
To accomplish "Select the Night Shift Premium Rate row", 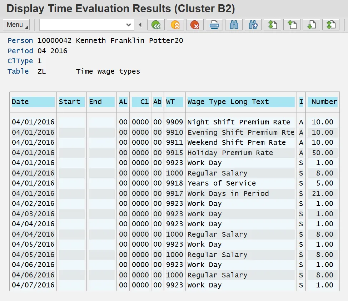I will click(239, 122).
